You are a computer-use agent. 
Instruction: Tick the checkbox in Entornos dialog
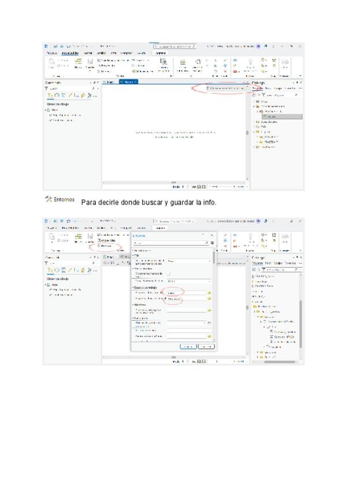(169, 273)
